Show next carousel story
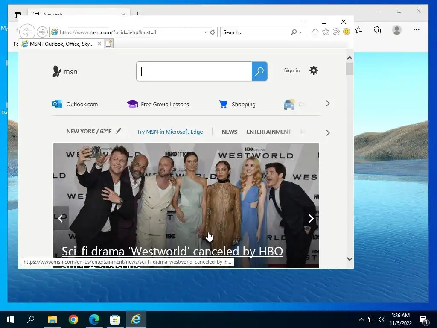Image resolution: width=437 pixels, height=328 pixels. 311,218
